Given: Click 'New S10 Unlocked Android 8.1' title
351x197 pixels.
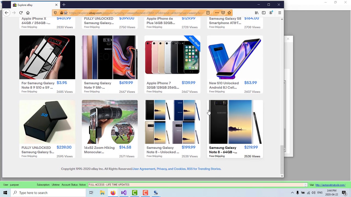Looking at the screenshot, I should pyautogui.click(x=224, y=85).
